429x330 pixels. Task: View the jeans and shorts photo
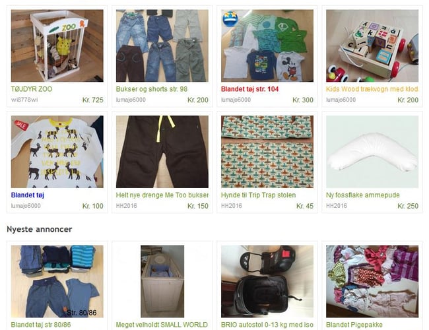tap(162, 46)
